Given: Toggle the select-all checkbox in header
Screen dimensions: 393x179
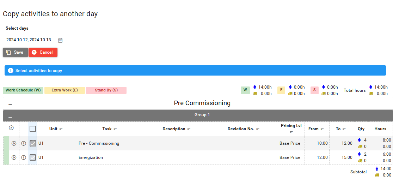Looking at the screenshot, I should click(32, 129).
